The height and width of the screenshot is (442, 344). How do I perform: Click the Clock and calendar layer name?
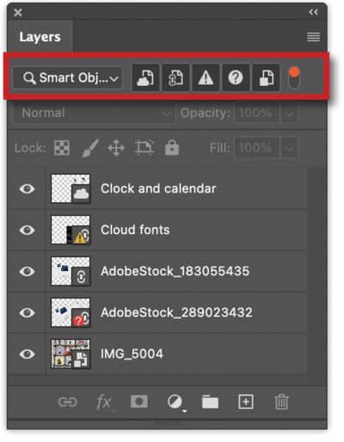coord(158,188)
